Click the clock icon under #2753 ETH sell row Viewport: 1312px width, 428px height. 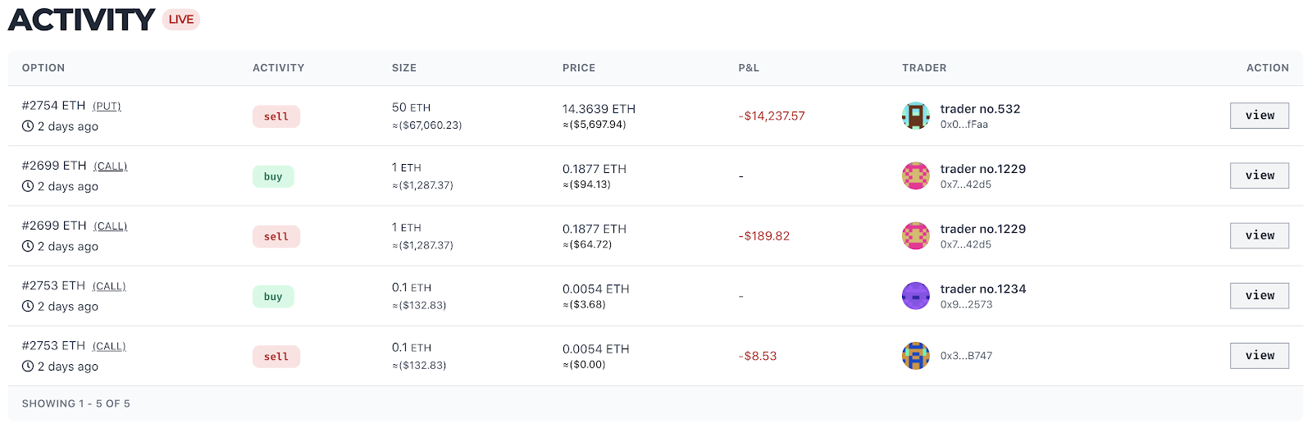coord(28,367)
